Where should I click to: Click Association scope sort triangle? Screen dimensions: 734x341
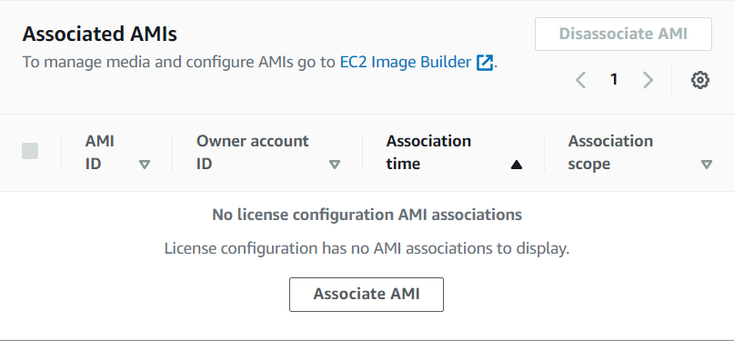(x=707, y=165)
